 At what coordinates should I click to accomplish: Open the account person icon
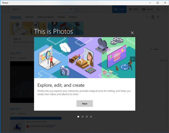click(158, 9)
